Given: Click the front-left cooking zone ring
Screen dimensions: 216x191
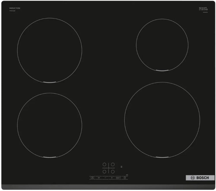Looking at the screenshot, I should pos(50,125).
